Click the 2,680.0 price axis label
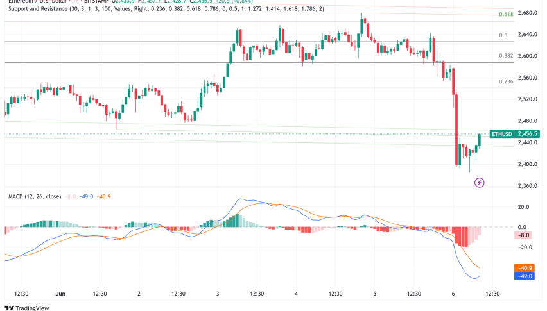Viewport: 547px width, 311px height. [x=527, y=13]
